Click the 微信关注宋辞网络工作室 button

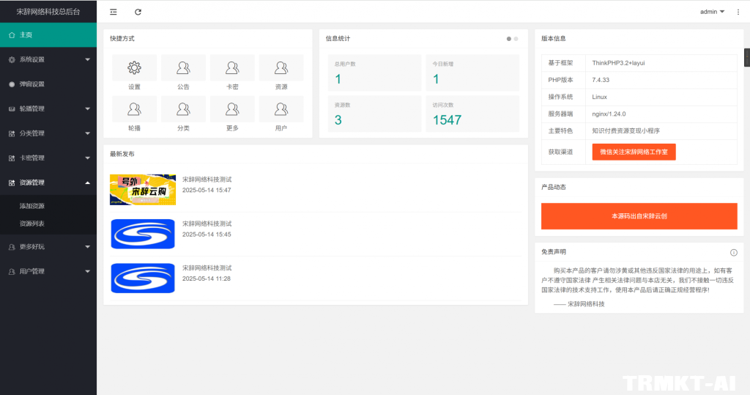pyautogui.click(x=634, y=152)
